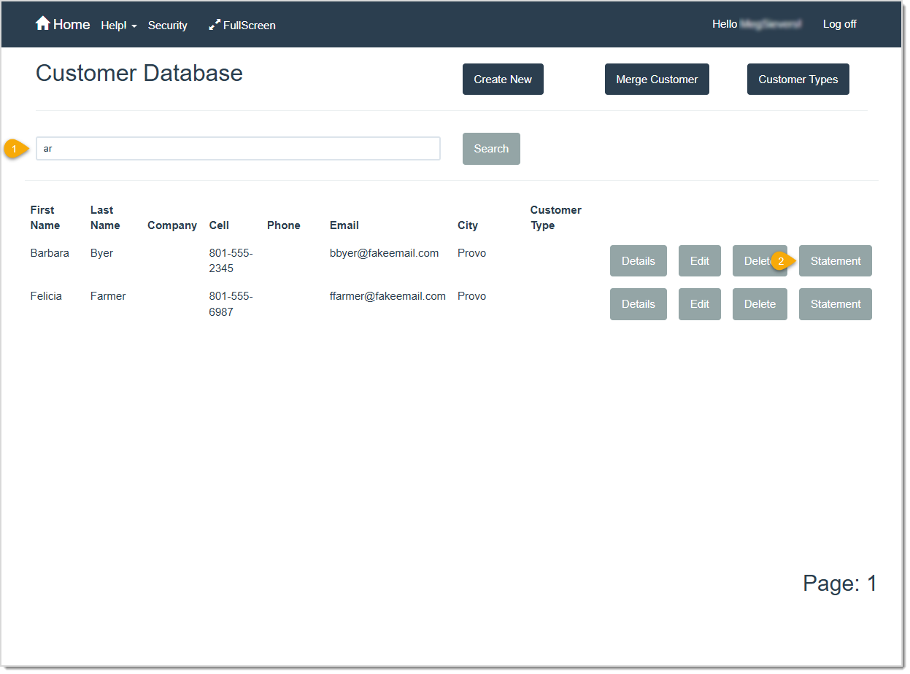Click the Create New button
The image size is (910, 674).
[502, 79]
